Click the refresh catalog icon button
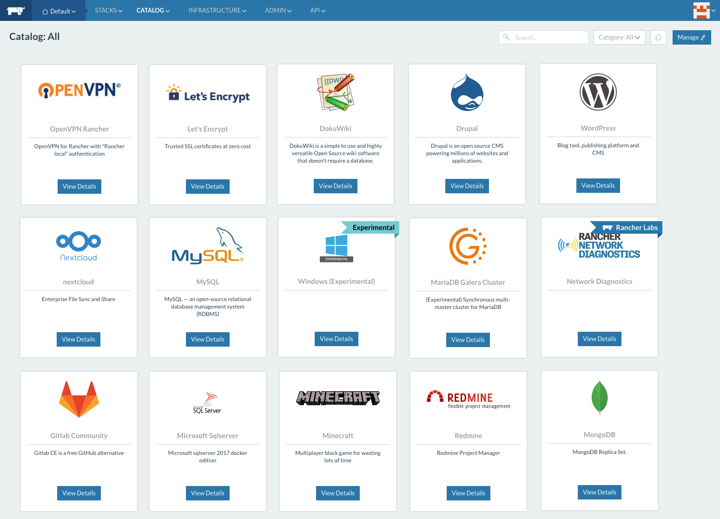Screen dimensions: 720x519 coord(658,38)
